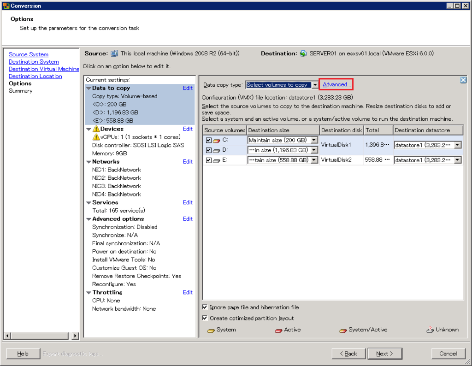This screenshot has width=472, height=366.
Task: Click Export diagnostic logs
Action: pos(72,354)
